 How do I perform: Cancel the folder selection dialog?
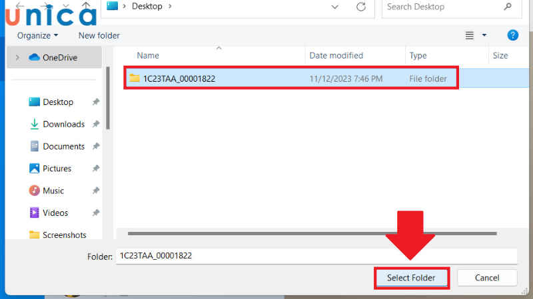pos(487,278)
